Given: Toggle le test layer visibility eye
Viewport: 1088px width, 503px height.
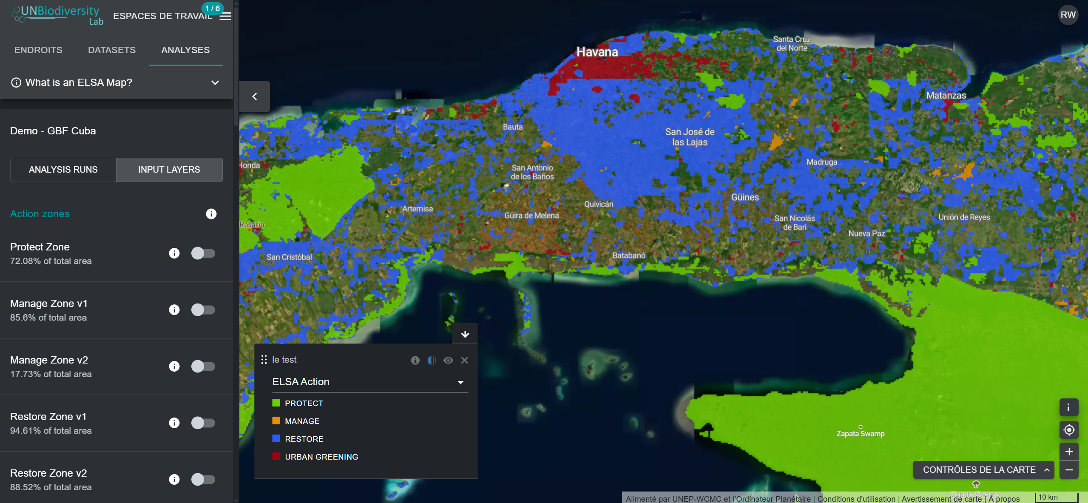Looking at the screenshot, I should (x=448, y=361).
